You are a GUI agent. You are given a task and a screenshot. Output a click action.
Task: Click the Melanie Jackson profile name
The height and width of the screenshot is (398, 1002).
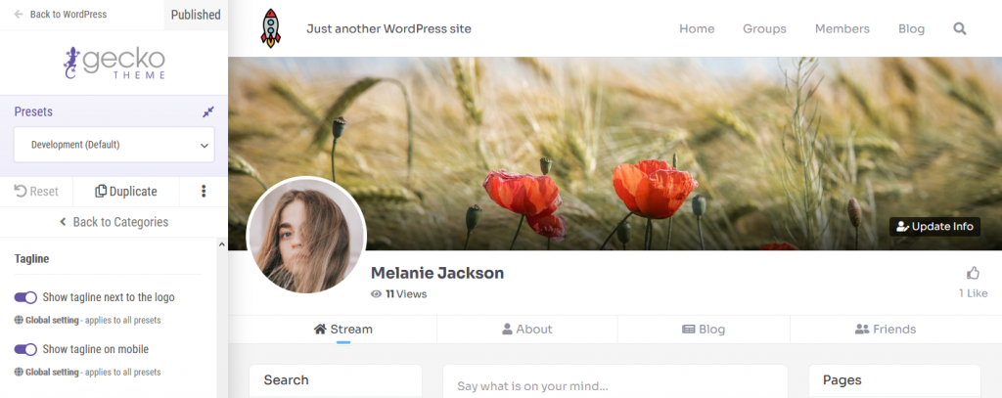437,273
